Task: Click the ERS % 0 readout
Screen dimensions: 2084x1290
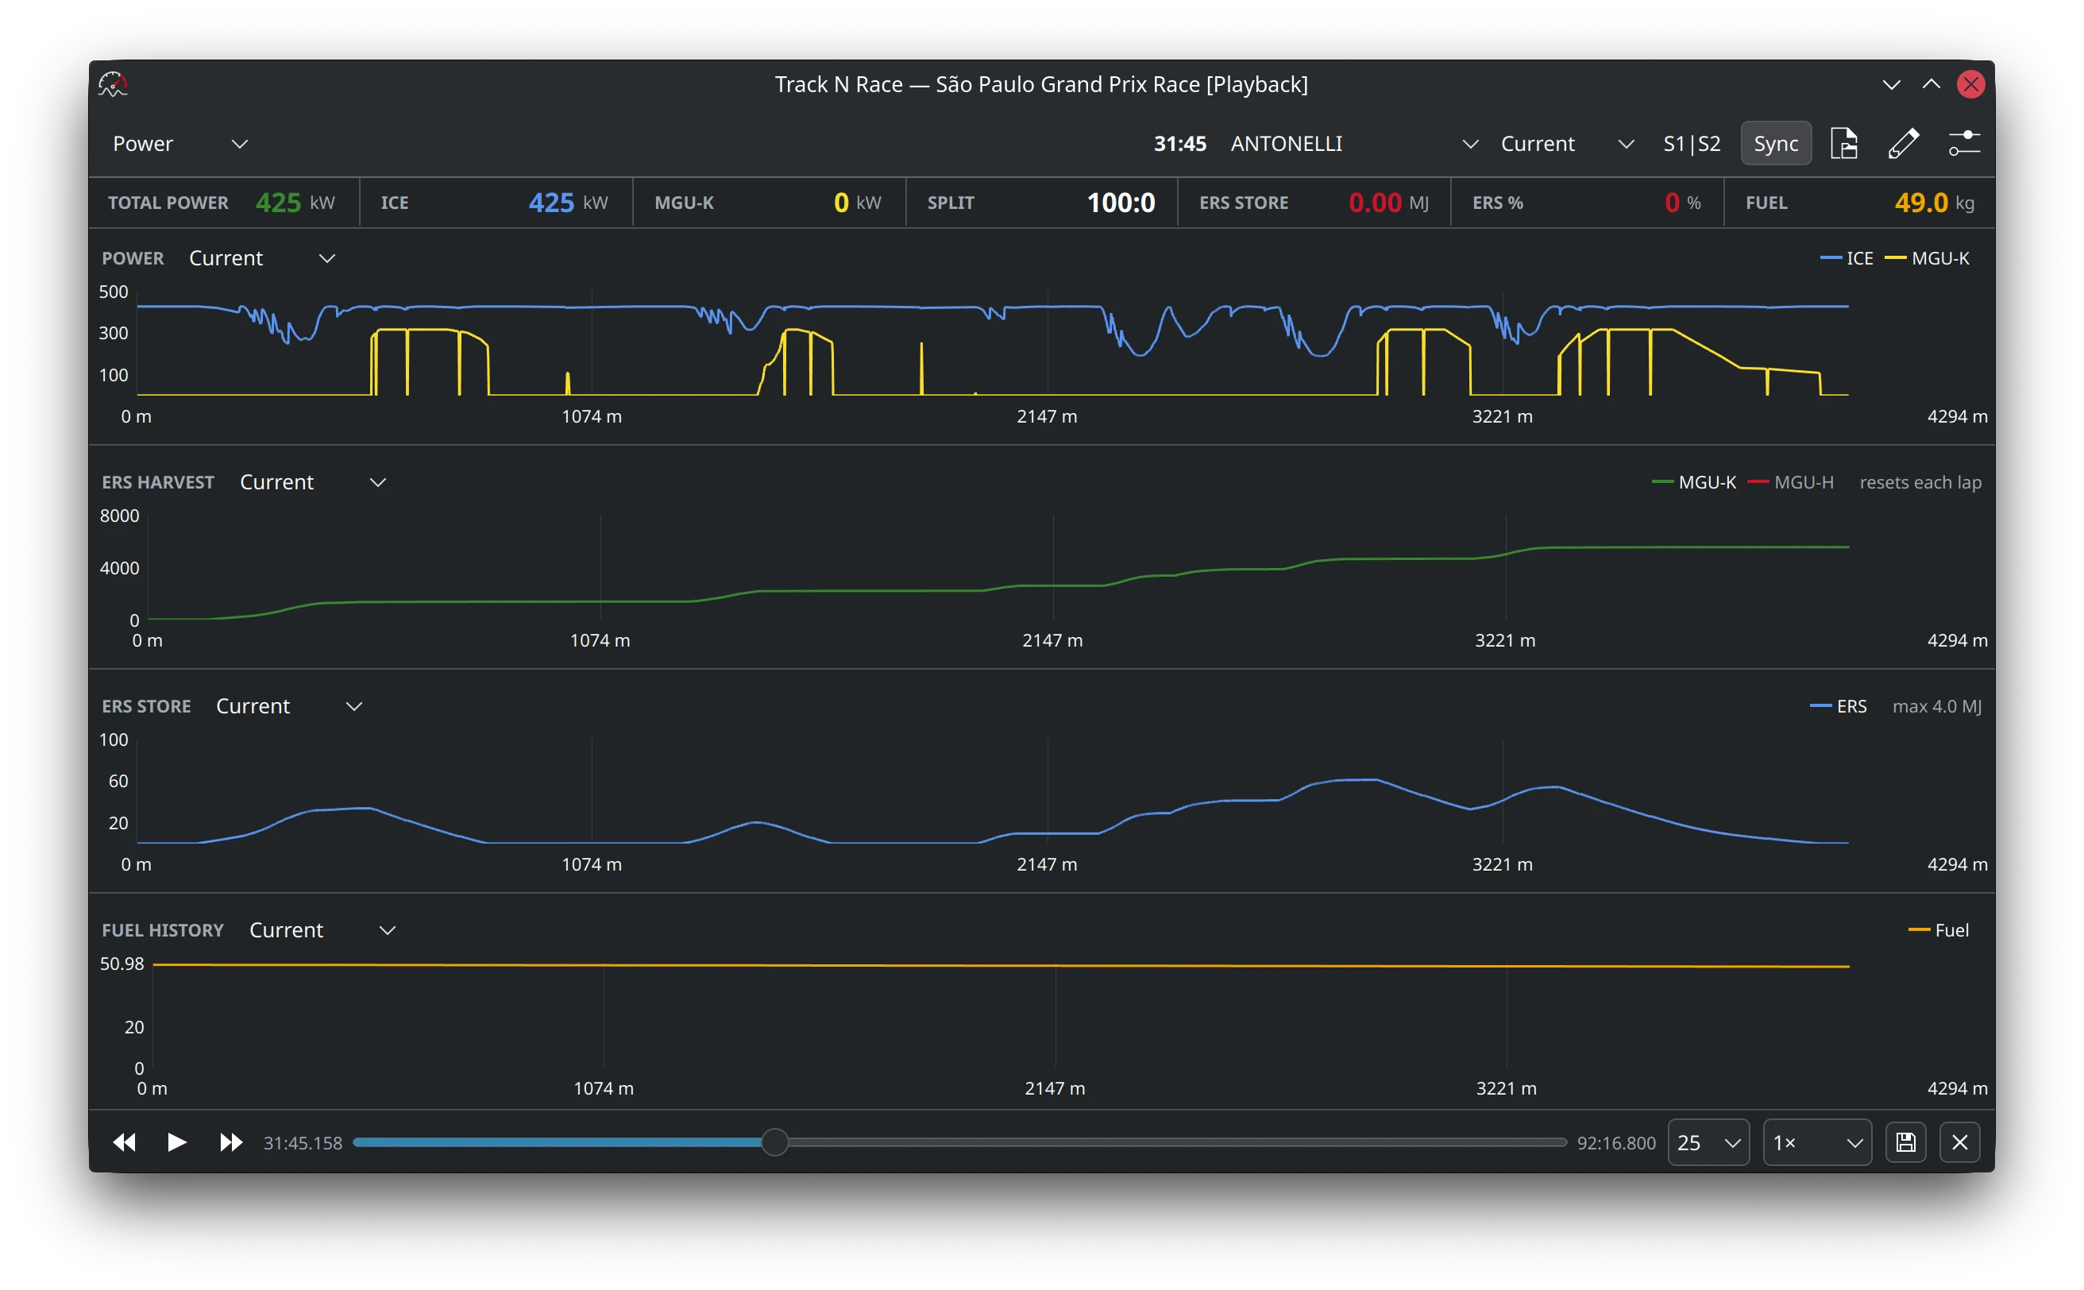Action: pyautogui.click(x=1587, y=203)
